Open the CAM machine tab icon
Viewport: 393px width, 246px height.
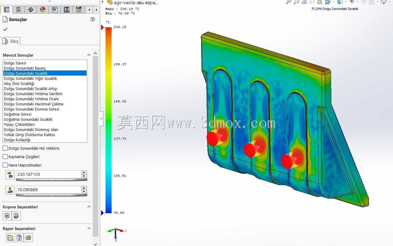pyautogui.click(x=66, y=10)
